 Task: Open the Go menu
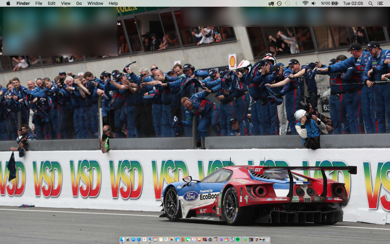79,3
